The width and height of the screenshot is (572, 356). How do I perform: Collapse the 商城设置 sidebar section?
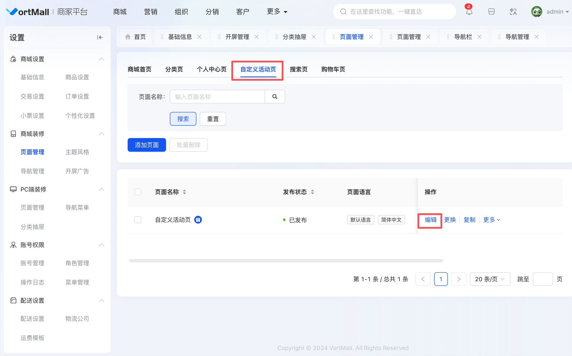(x=102, y=59)
